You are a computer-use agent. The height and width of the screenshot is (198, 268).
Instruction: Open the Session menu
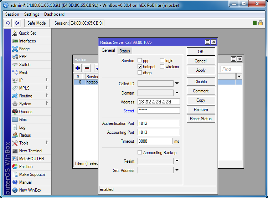(12, 14)
